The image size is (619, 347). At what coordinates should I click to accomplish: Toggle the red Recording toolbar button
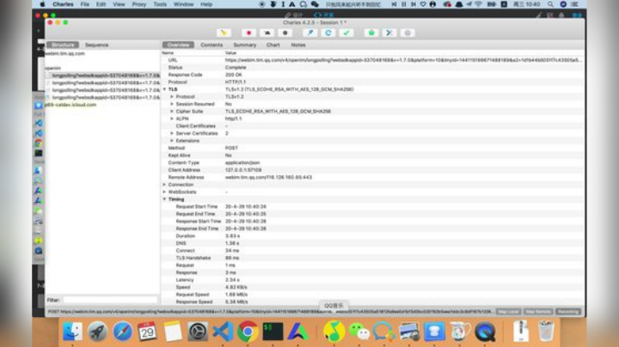click(248, 33)
